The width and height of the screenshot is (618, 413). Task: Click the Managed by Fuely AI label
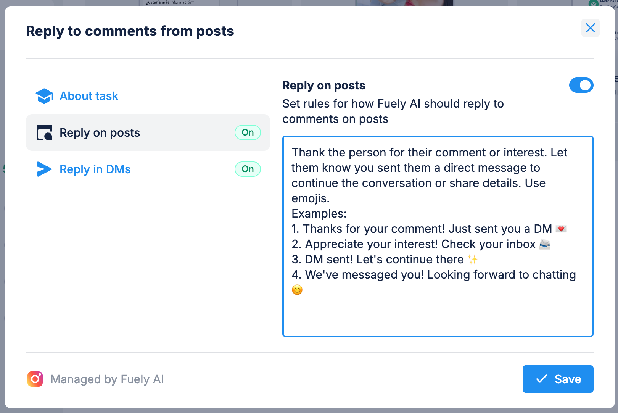107,379
